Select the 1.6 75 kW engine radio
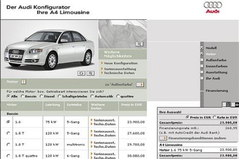Image resolution: width=239 pixels, height=159 pixels. point(9,122)
